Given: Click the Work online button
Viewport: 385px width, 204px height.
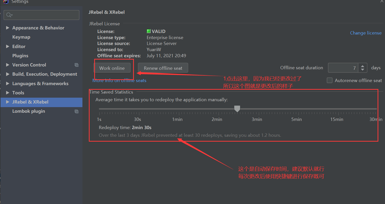Looking at the screenshot, I should 112,68.
